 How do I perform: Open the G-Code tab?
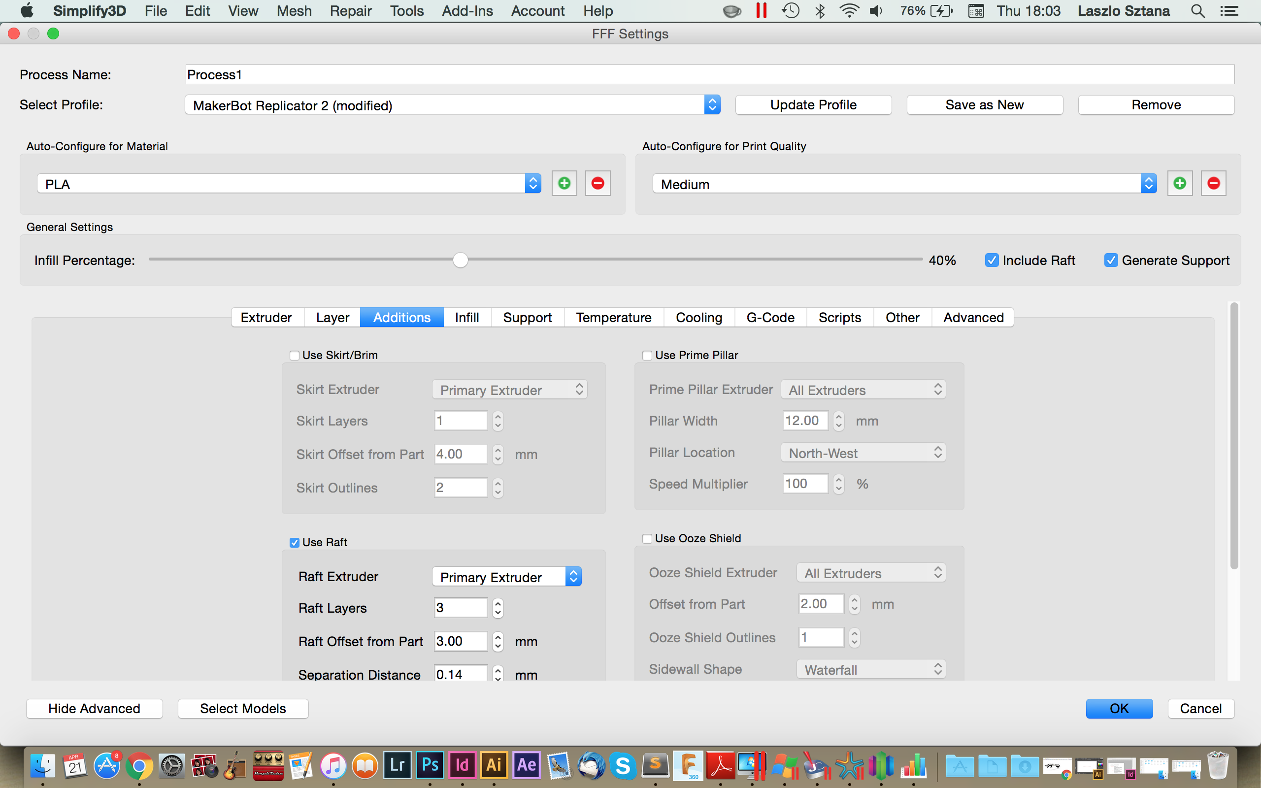[x=770, y=317]
